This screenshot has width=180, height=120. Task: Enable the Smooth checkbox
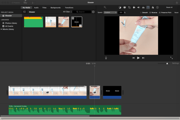pyautogui.click(x=141, y=13)
